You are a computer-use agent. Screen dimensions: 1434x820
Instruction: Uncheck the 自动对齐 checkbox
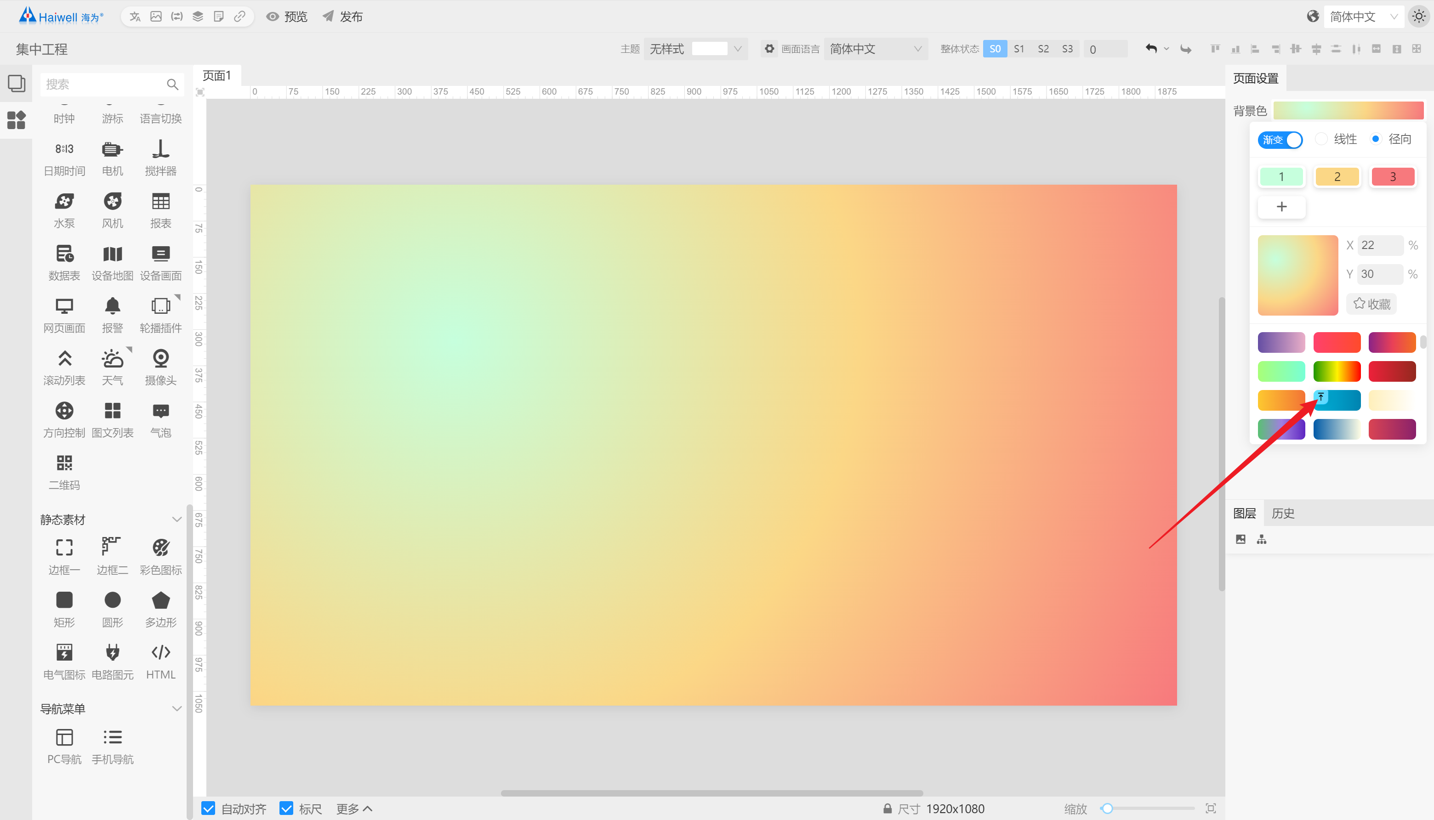click(x=208, y=808)
